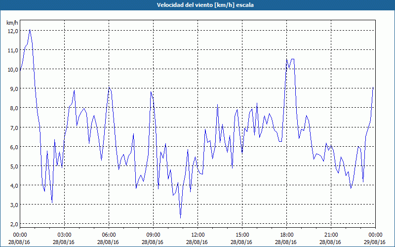Click the '6,0' y-axis tick label

14,147
